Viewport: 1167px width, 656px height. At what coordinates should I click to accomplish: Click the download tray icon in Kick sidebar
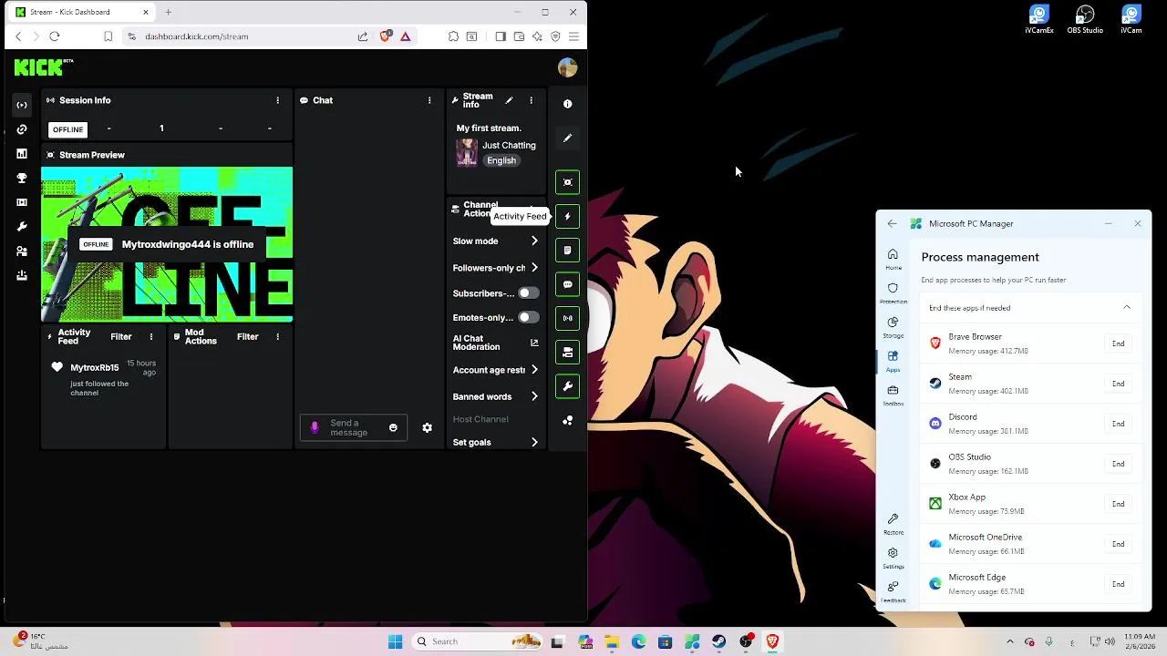(x=22, y=275)
